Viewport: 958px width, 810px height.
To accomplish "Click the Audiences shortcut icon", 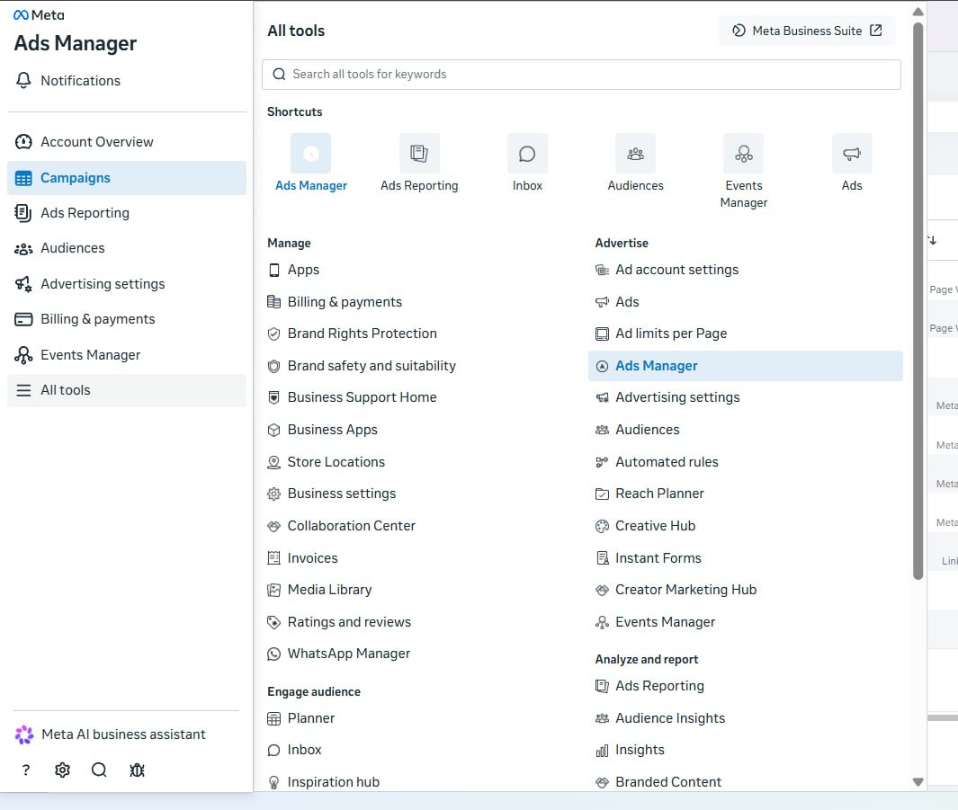I will click(635, 153).
